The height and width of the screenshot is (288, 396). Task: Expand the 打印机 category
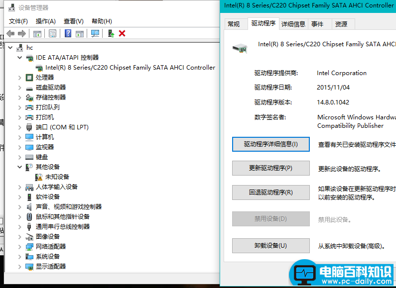point(20,117)
